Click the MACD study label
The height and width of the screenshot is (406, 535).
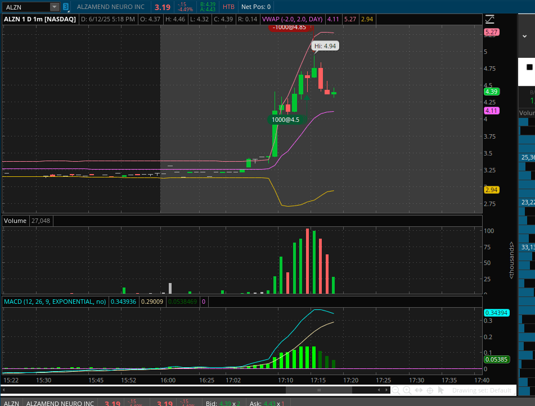click(55, 302)
